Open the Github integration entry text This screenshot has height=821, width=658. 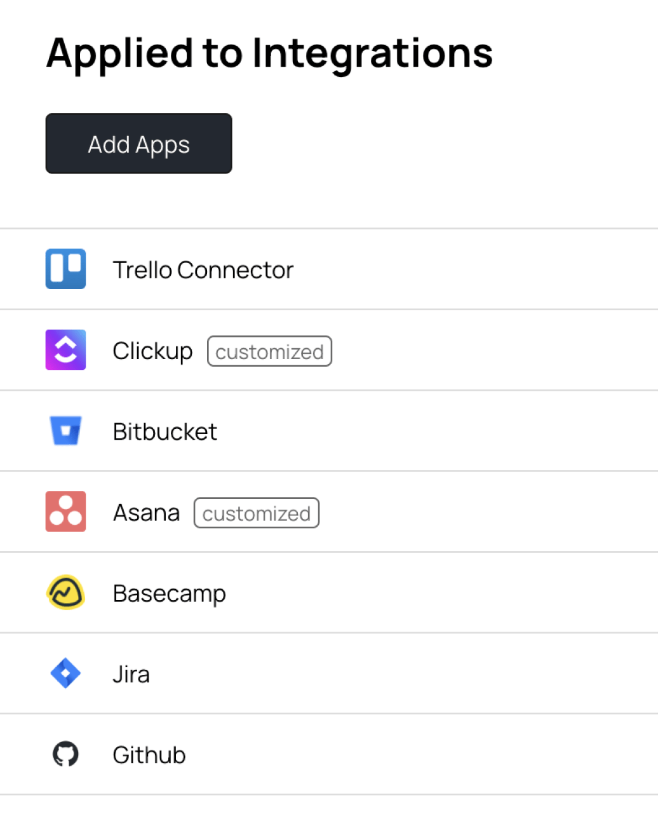(149, 755)
